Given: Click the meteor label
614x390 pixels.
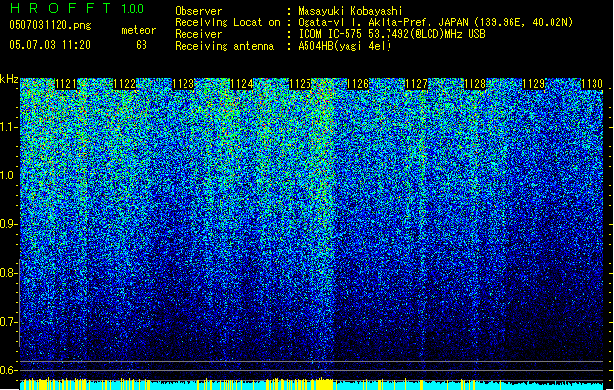Looking at the screenshot, I should 139,30.
